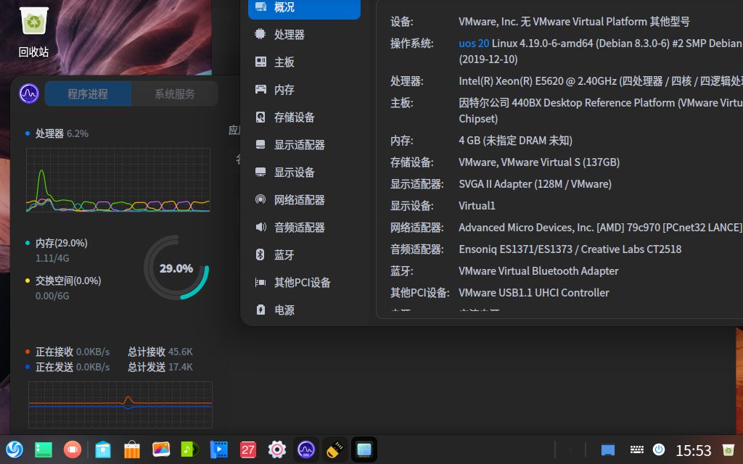
Task: Open the Recycle Bin on the desktop
Action: [33, 22]
